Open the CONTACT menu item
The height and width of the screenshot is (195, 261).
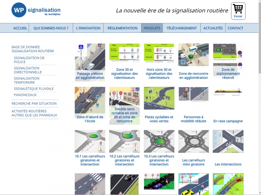235,28
